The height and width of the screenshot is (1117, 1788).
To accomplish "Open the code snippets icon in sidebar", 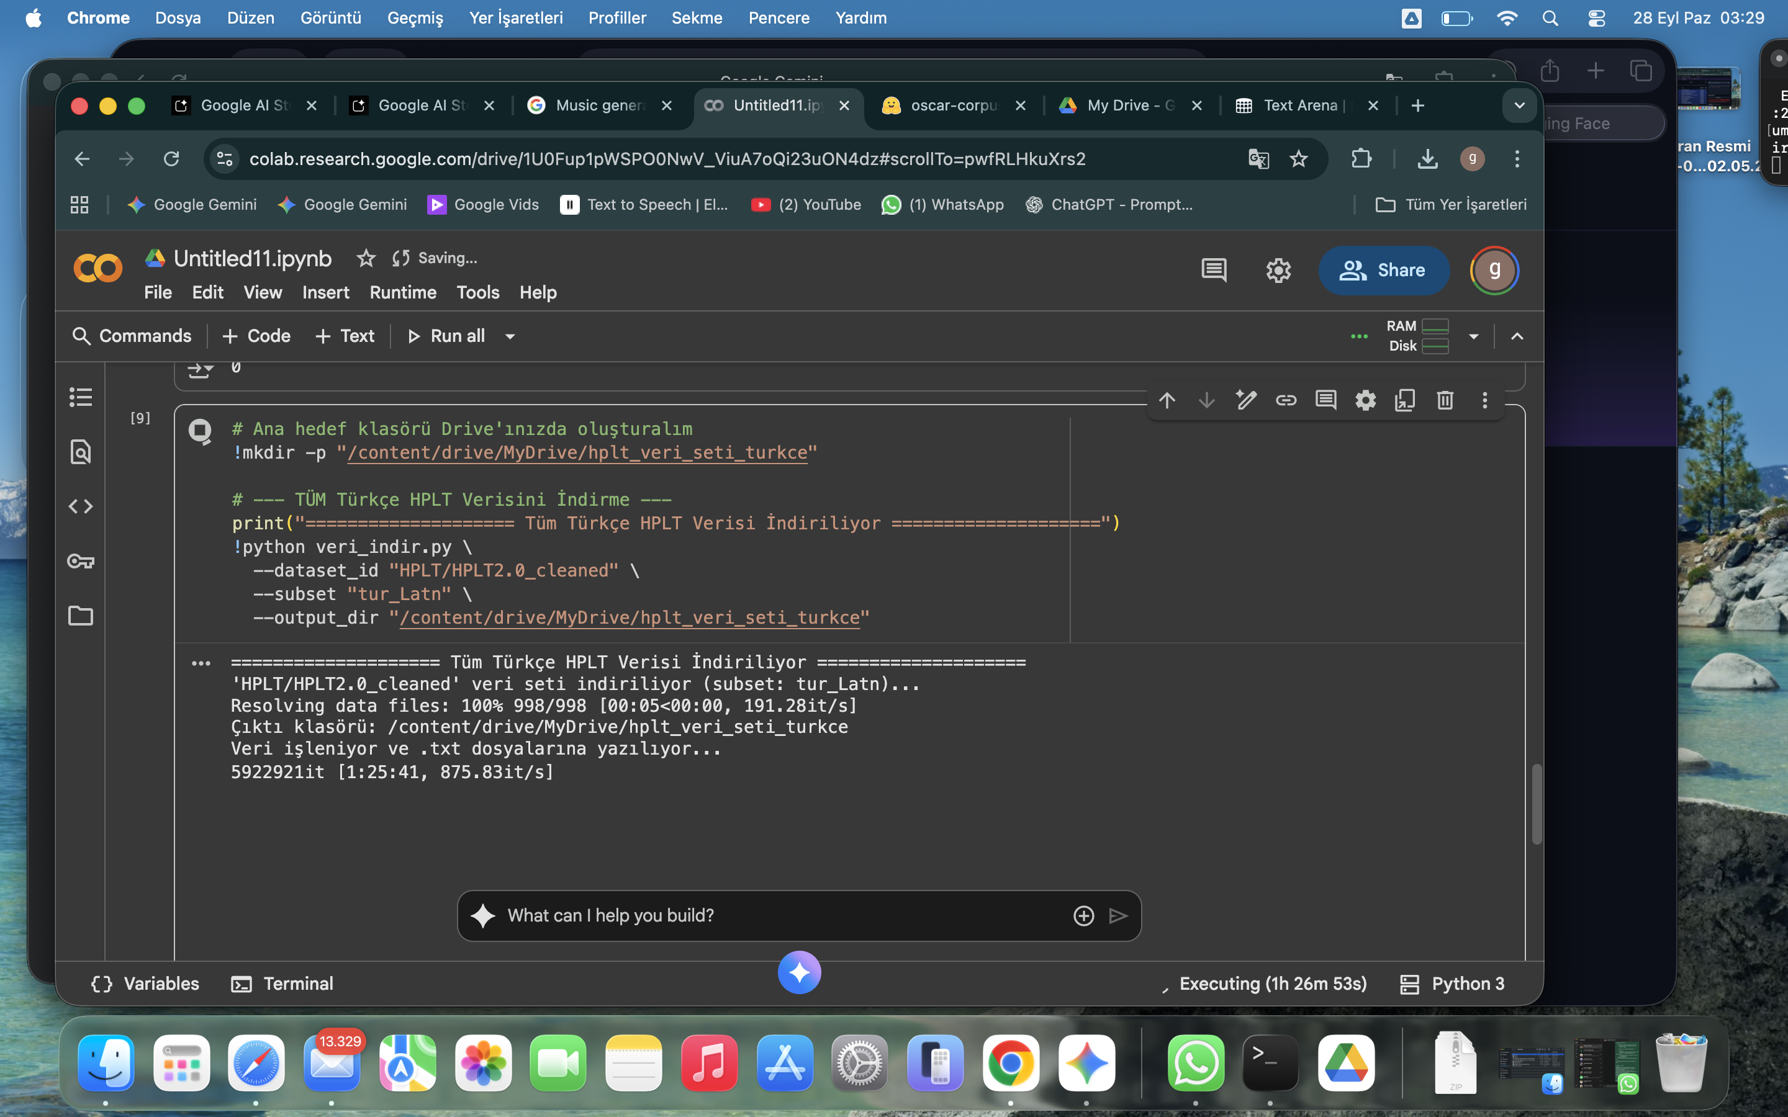I will pyautogui.click(x=81, y=507).
